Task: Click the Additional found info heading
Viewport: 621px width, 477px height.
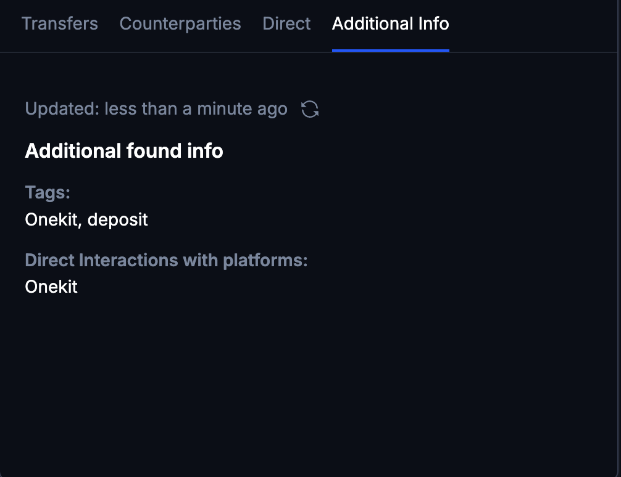Action: tap(123, 150)
